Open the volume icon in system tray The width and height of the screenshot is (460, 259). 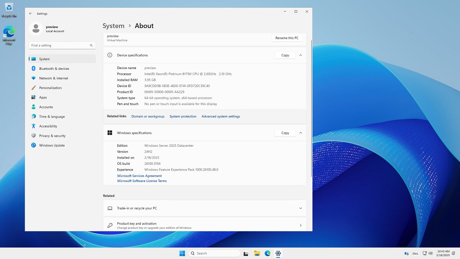click(431, 253)
